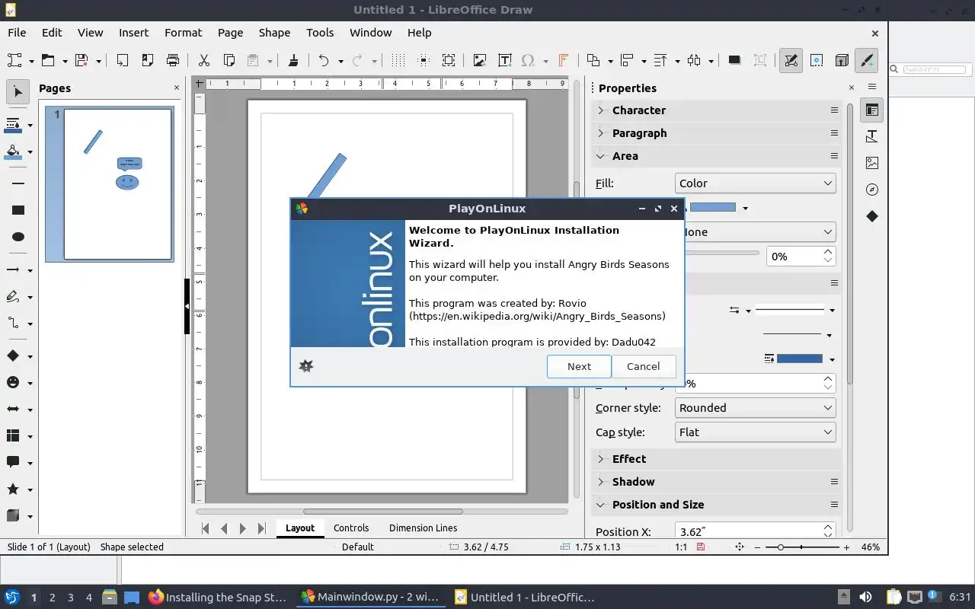
Task: Click the Print icon
Action: pyautogui.click(x=173, y=61)
